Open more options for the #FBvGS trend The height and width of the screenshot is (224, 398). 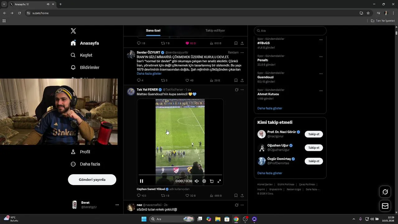point(321,40)
